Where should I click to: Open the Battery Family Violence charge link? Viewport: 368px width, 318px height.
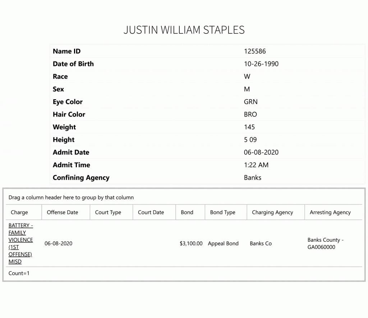tap(20, 243)
